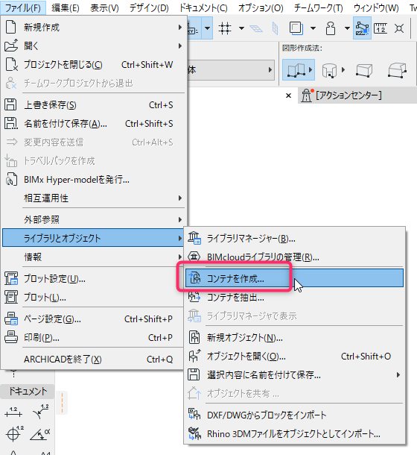417x455 pixels.
Task: Click the floppy disk icon beside 上書き保存
Action: tap(10, 104)
